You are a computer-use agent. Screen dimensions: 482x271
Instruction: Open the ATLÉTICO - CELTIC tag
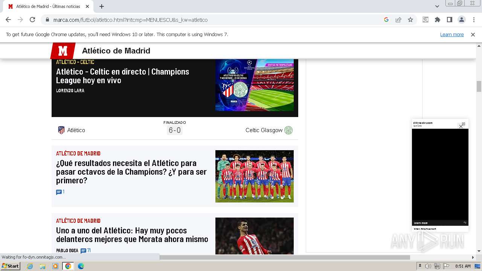(x=75, y=62)
